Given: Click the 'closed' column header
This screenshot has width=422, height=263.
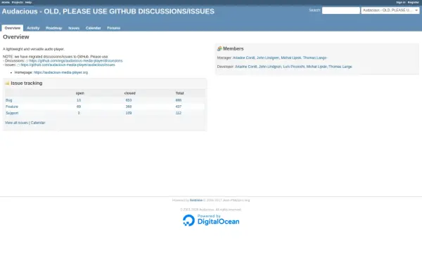Looking at the screenshot, I should [x=129, y=93].
